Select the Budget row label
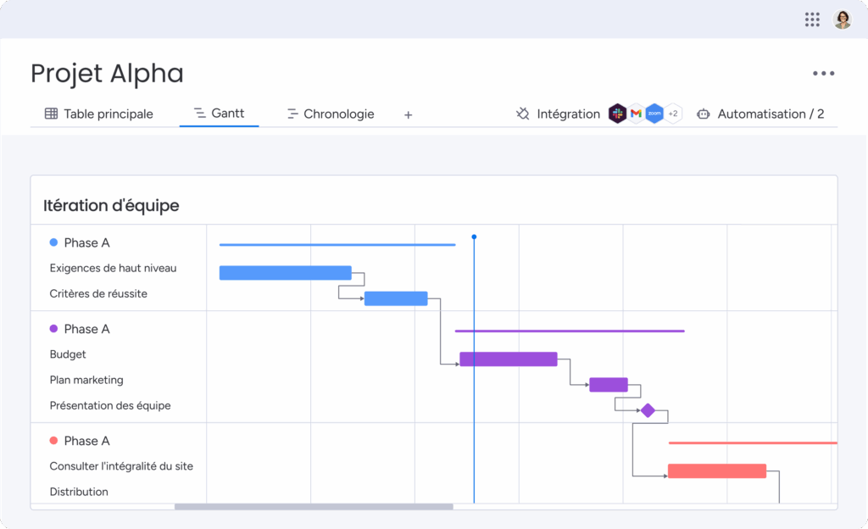868x529 pixels. point(68,354)
